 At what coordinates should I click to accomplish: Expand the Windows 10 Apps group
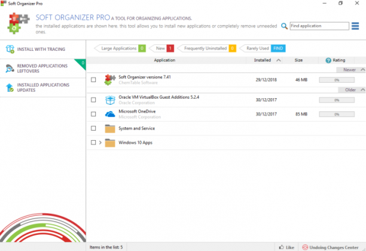[100, 143]
